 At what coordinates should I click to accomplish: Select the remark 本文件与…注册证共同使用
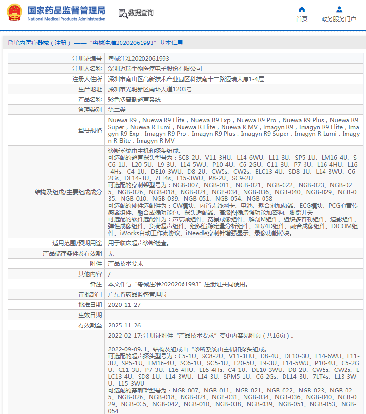[x=178, y=284]
